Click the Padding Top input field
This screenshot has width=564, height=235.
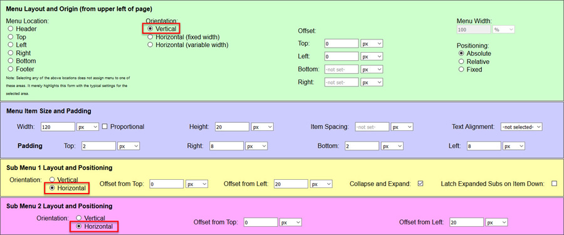98,146
